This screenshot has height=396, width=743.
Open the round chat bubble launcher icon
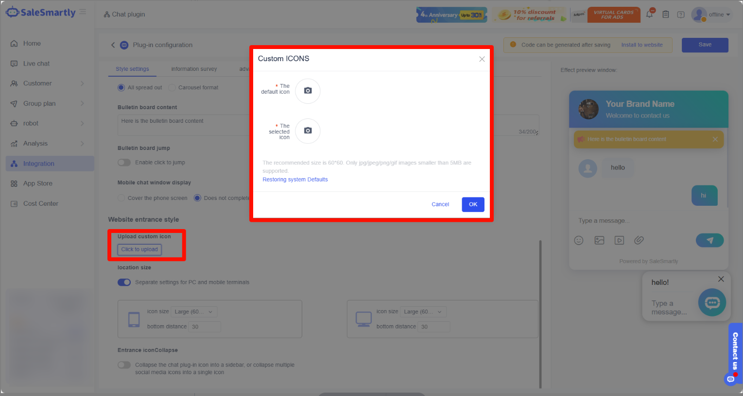[x=712, y=303]
